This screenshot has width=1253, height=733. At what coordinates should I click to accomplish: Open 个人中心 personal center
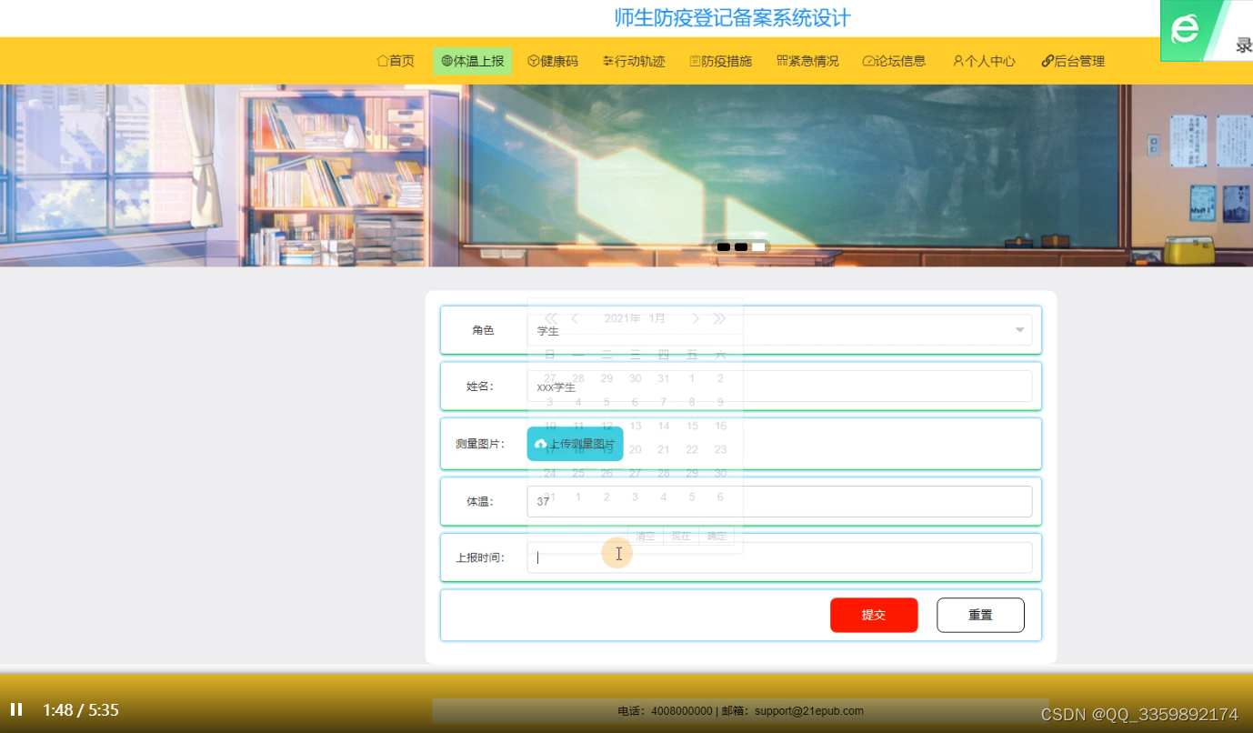coord(984,61)
